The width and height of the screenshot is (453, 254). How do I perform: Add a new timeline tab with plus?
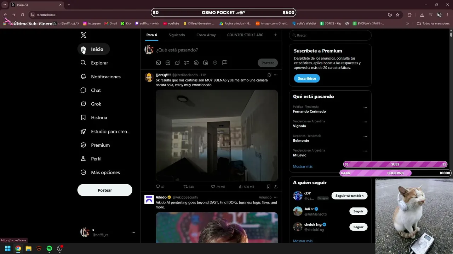(275, 35)
